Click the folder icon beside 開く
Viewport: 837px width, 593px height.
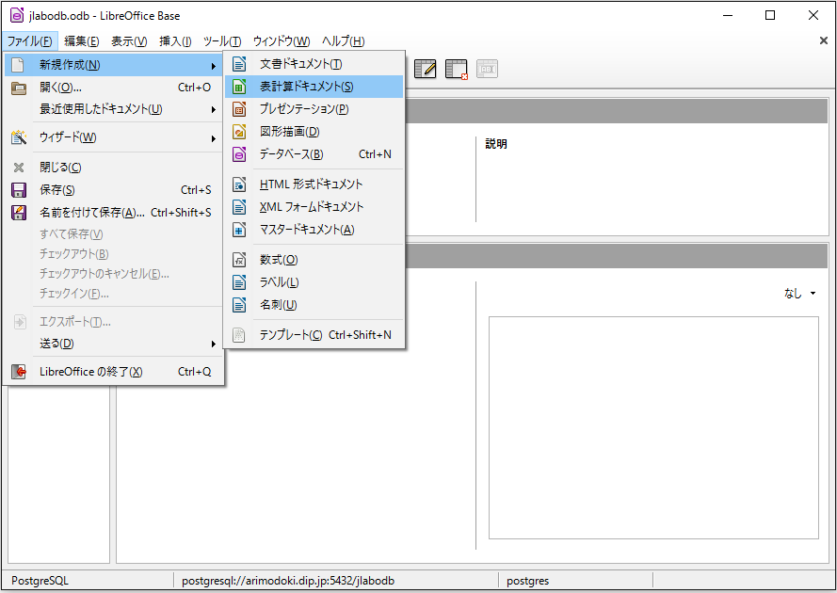tap(19, 88)
